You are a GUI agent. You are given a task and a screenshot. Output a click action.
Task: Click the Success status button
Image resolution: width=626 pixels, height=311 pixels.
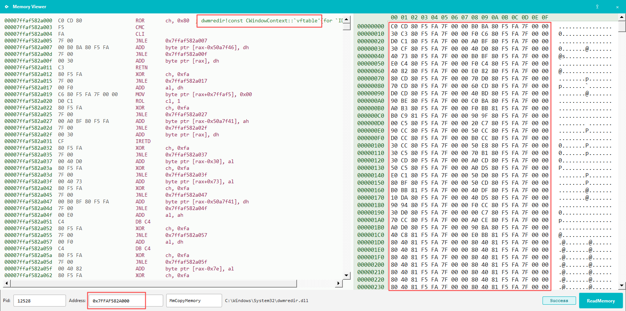click(x=559, y=301)
